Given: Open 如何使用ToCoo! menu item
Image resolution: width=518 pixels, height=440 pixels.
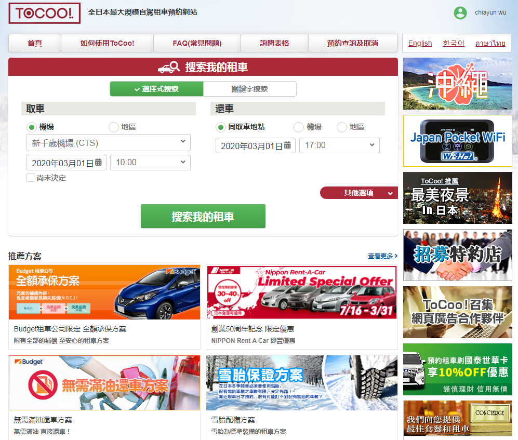Looking at the screenshot, I should coord(108,43).
